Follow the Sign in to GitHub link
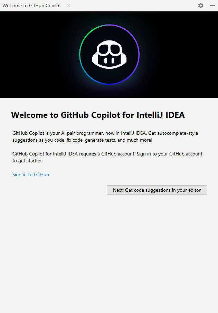 tap(31, 174)
